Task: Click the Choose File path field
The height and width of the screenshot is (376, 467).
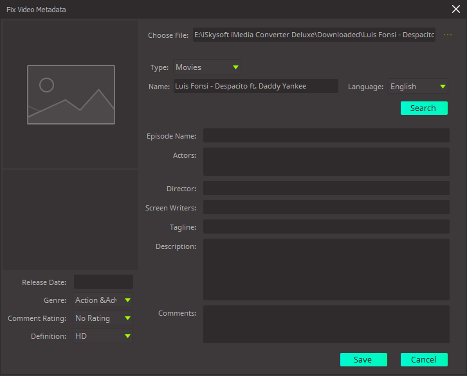Action: (x=314, y=35)
